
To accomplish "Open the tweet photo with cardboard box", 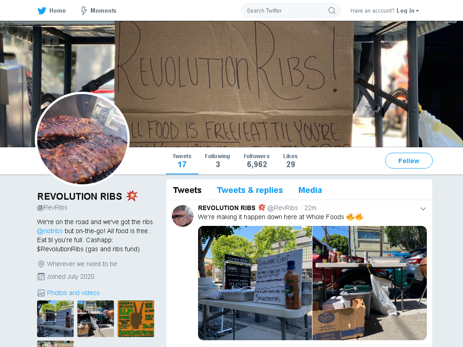I will 369,283.
